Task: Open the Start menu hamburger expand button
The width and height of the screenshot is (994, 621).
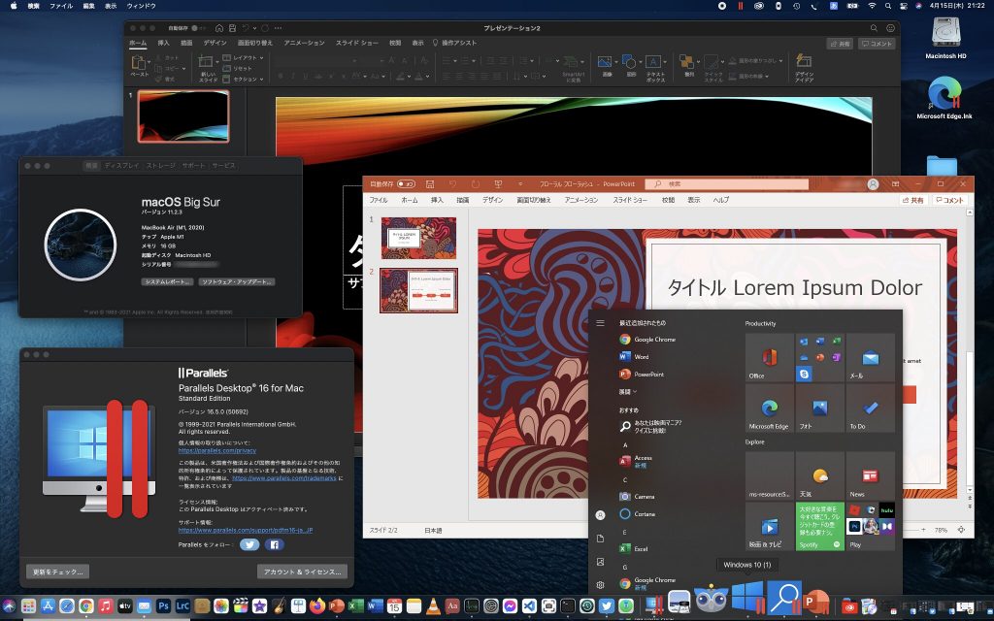Action: click(601, 322)
